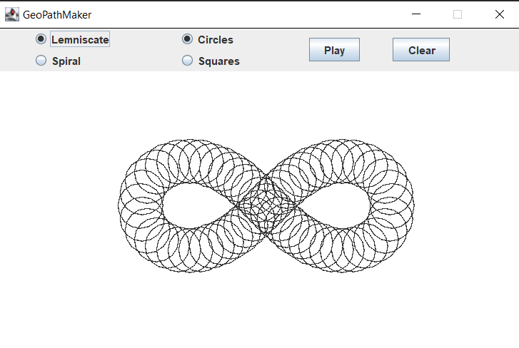
Task: Switch shape to Squares
Action: 188,61
